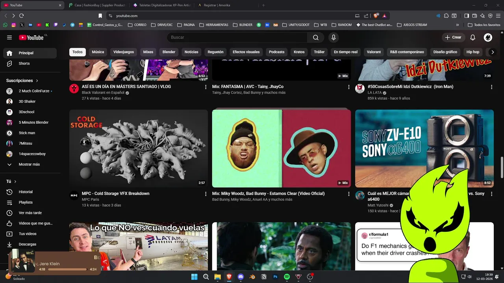Click in the Buscar search field
The image size is (504, 283).
[x=237, y=37]
